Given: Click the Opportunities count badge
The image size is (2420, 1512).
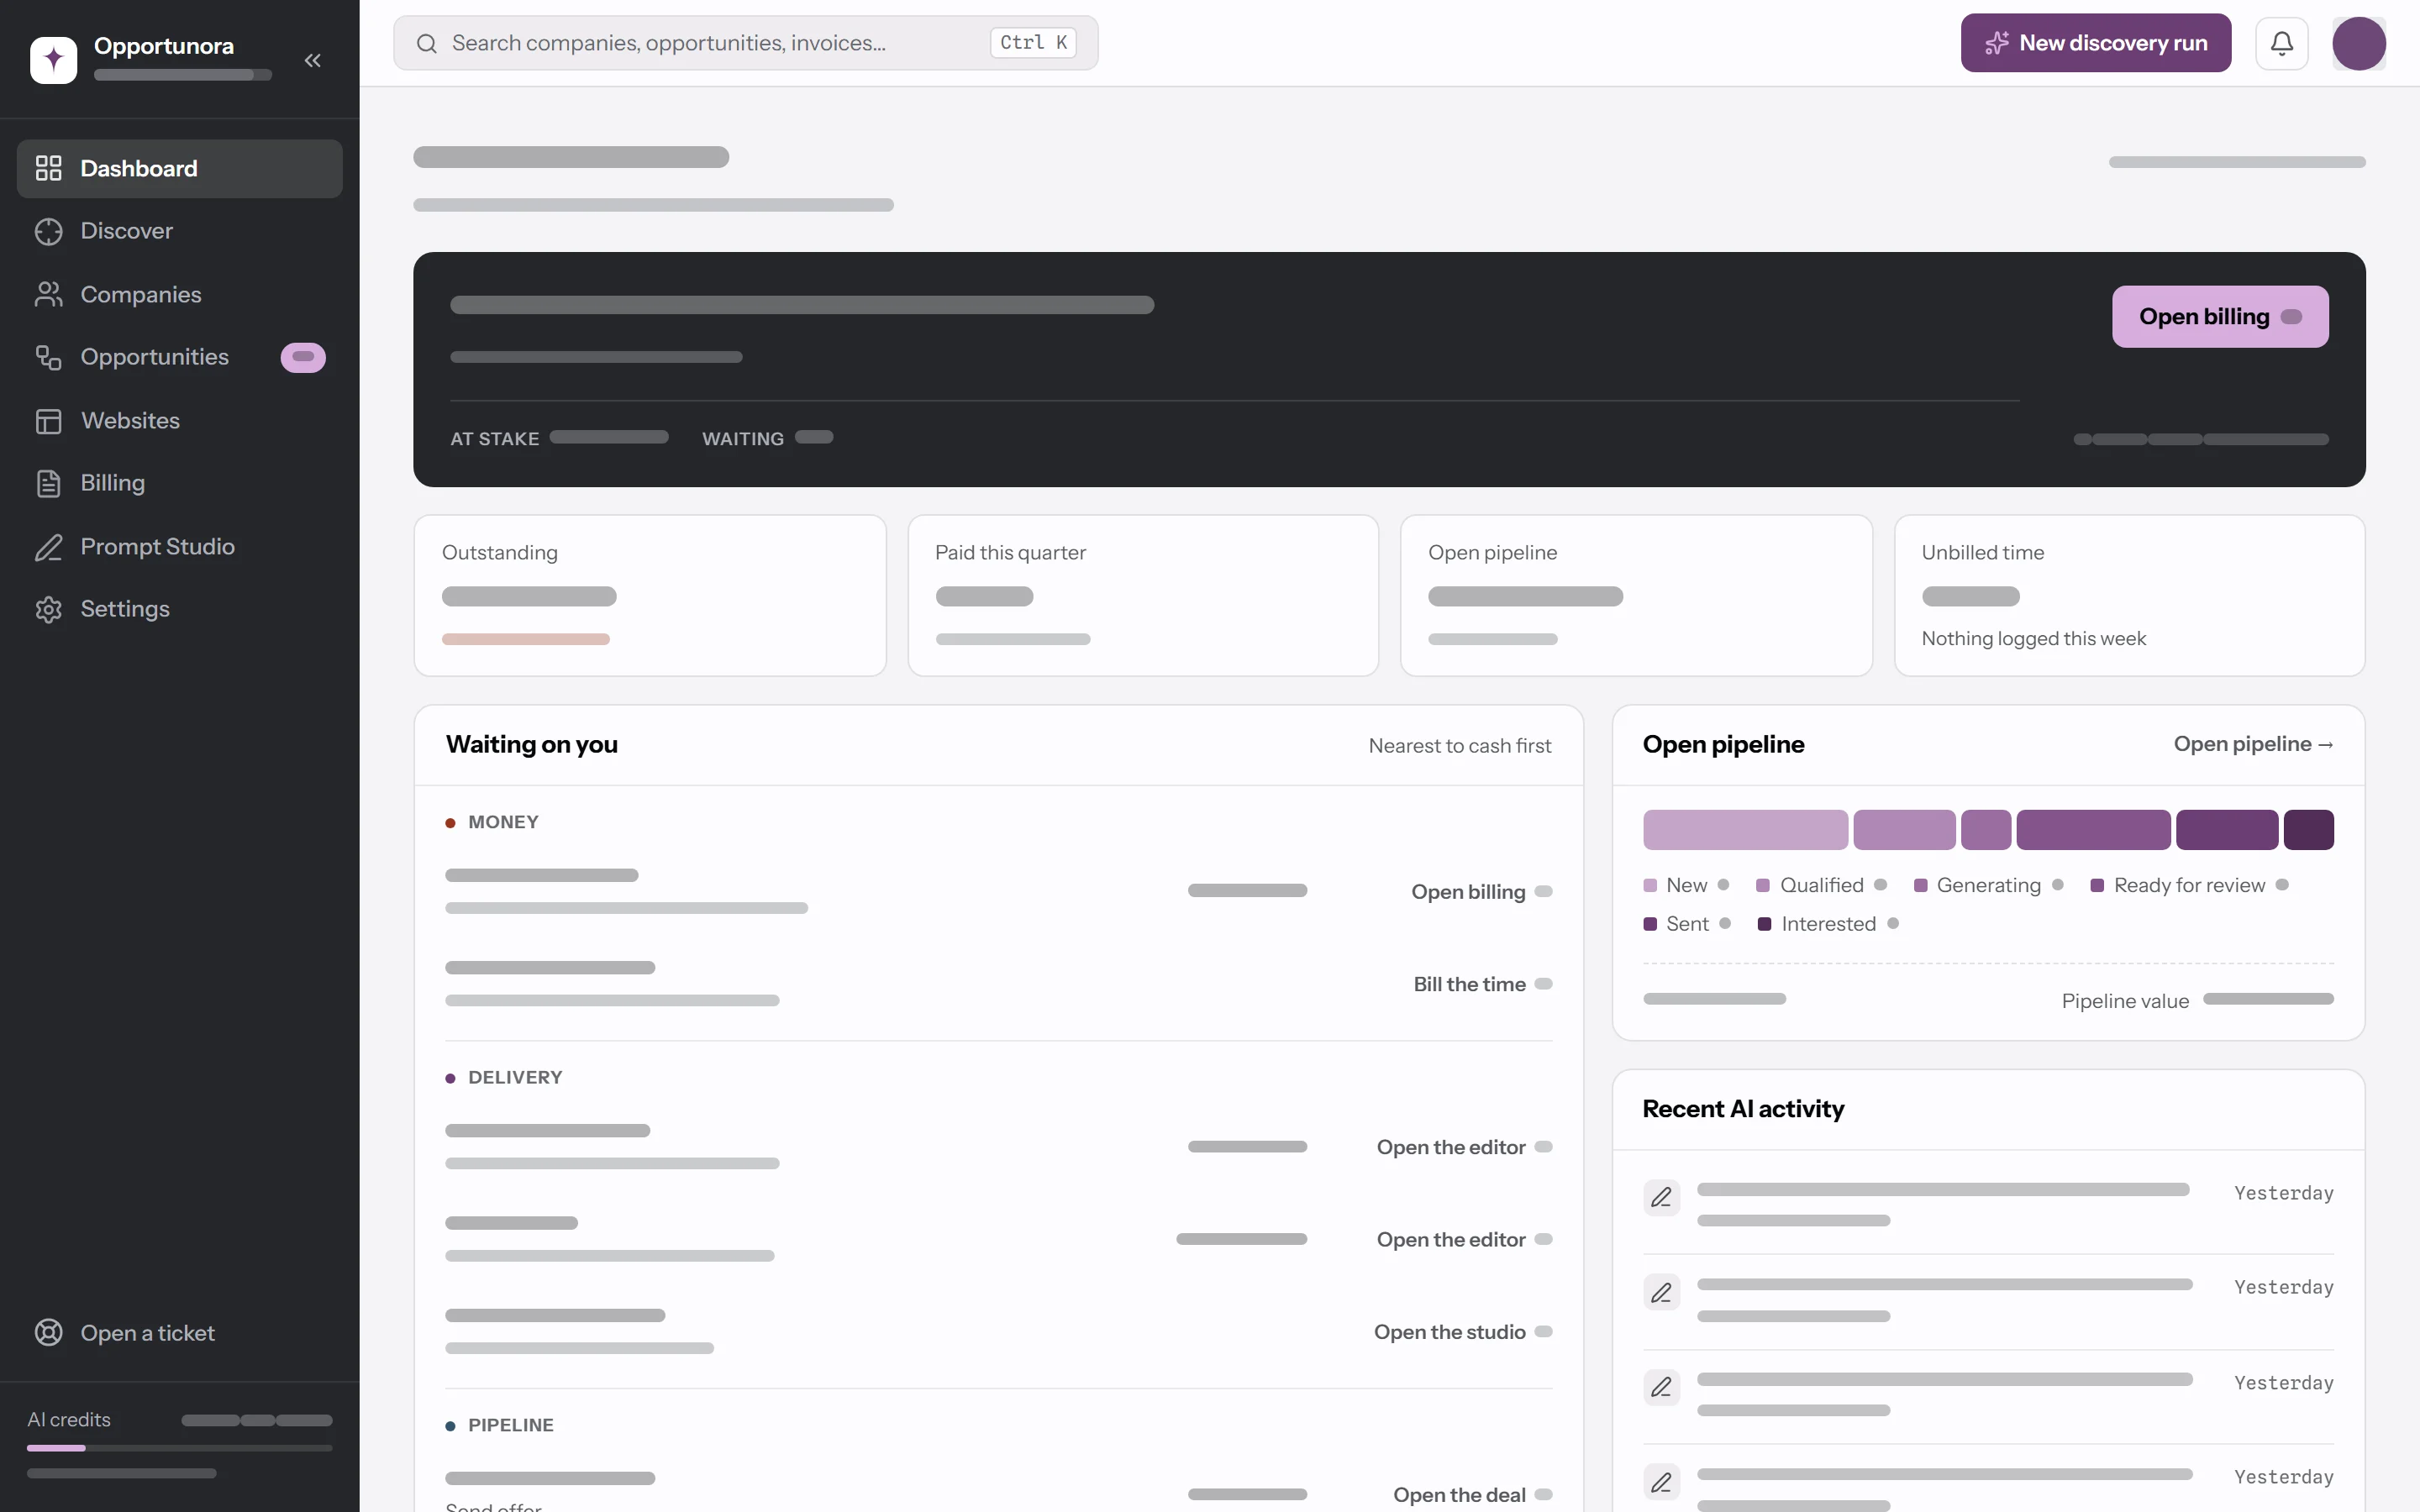Looking at the screenshot, I should coord(303,357).
